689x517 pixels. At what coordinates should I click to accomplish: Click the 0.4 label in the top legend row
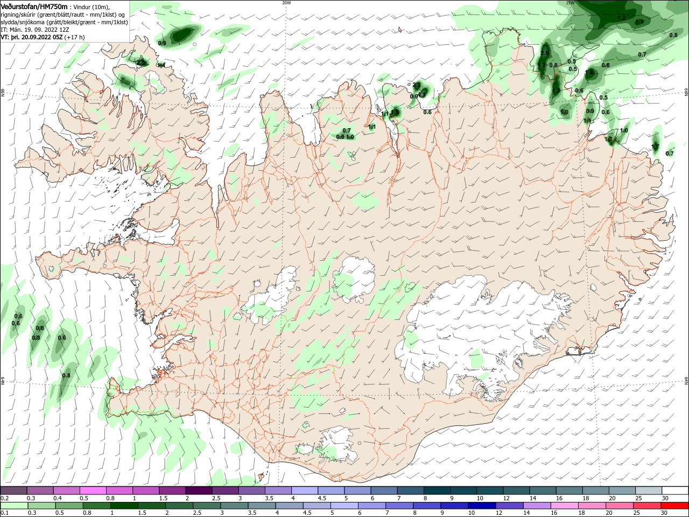[x=58, y=498]
